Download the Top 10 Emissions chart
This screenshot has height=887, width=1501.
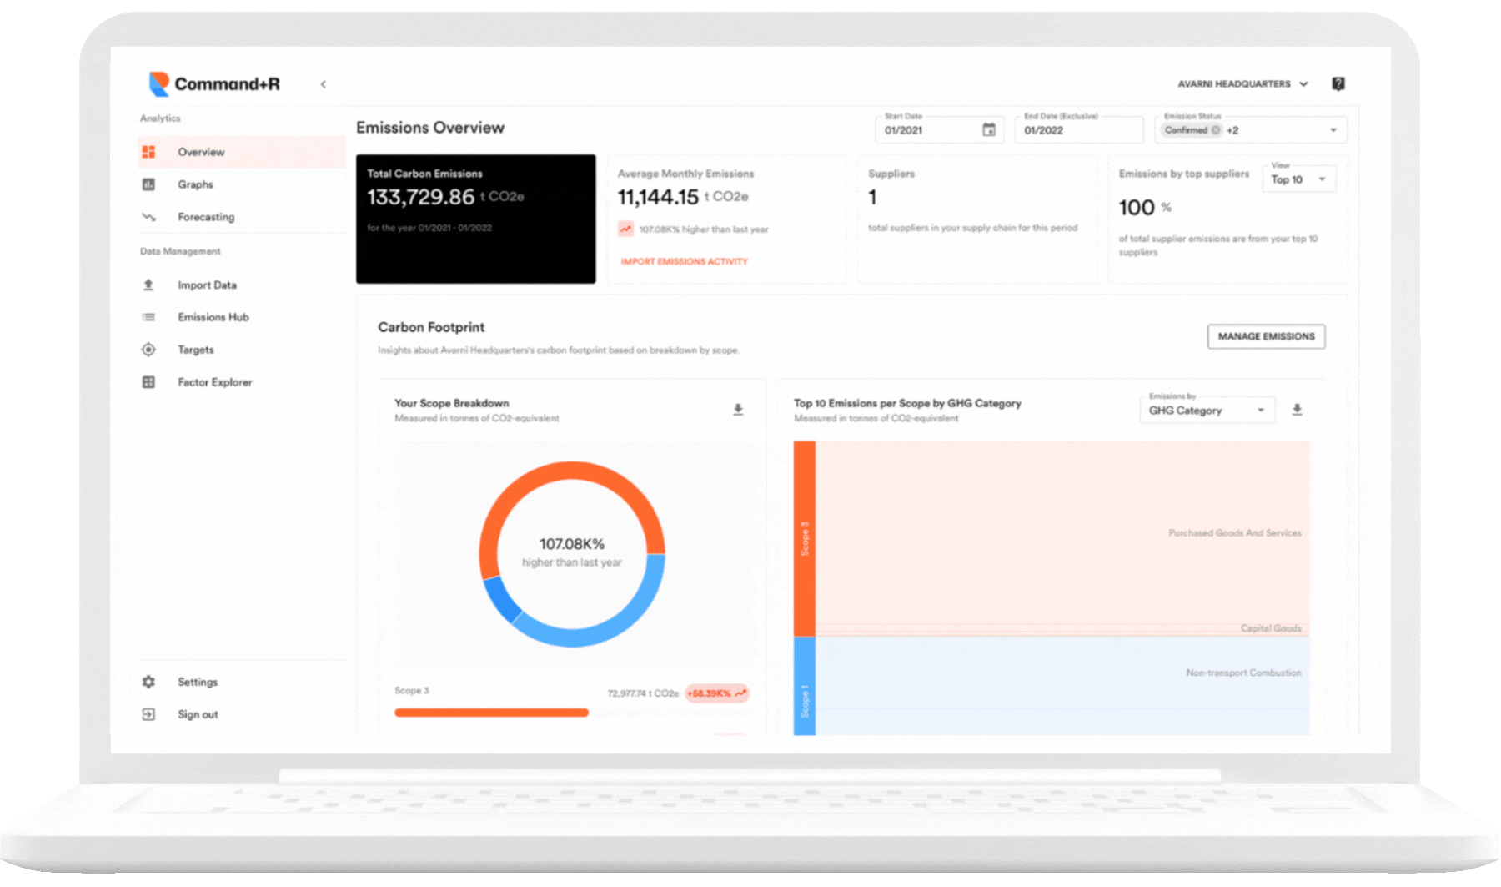1297,410
